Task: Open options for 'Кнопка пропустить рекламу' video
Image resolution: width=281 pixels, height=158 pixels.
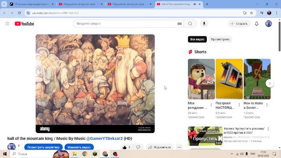Action: [x=268, y=129]
